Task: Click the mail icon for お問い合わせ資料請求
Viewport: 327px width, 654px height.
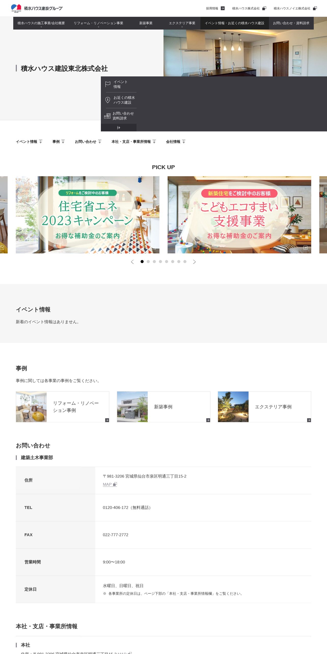Action: 107,116
